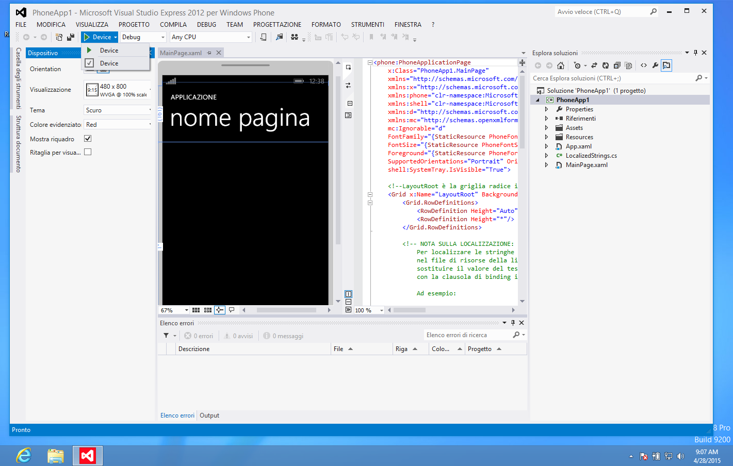
Task: Open file properties with the wrench icon
Action: (x=655, y=65)
